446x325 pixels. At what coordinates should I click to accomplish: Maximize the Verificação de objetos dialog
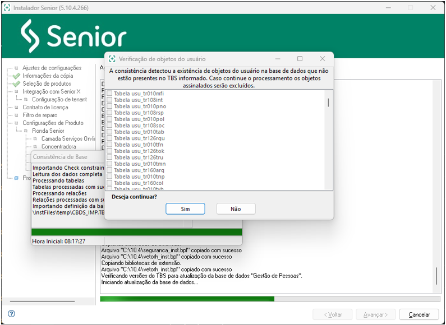(x=300, y=59)
